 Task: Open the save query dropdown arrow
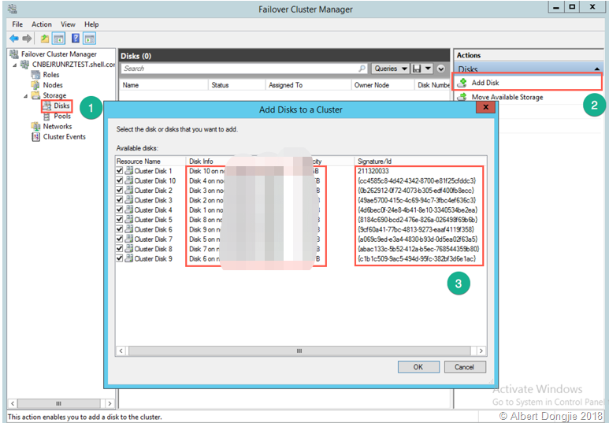[428, 69]
